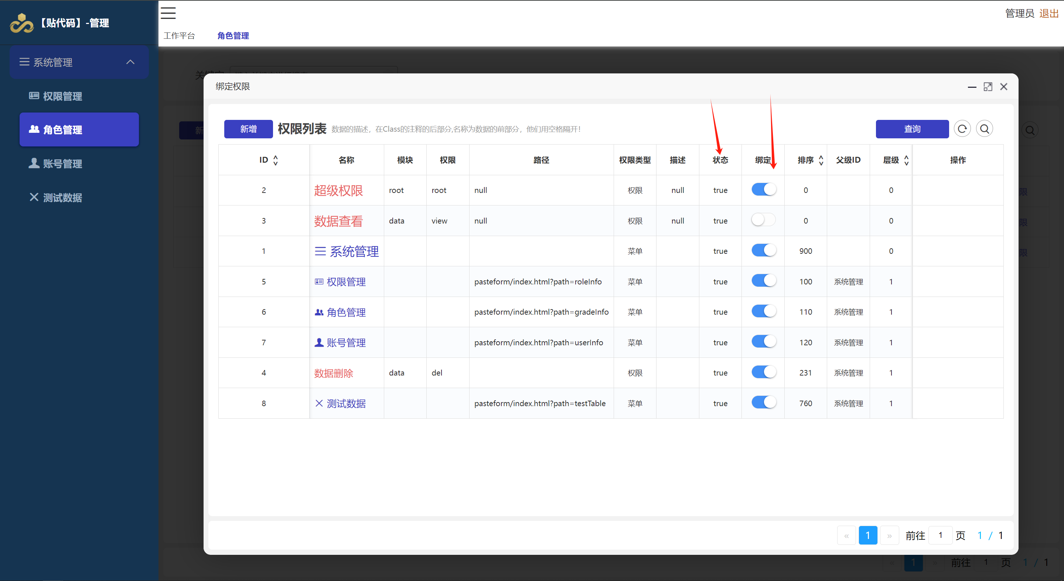Image resolution: width=1064 pixels, height=581 pixels.
Task: Click the refresh icon beside 查询 button
Action: tap(962, 129)
